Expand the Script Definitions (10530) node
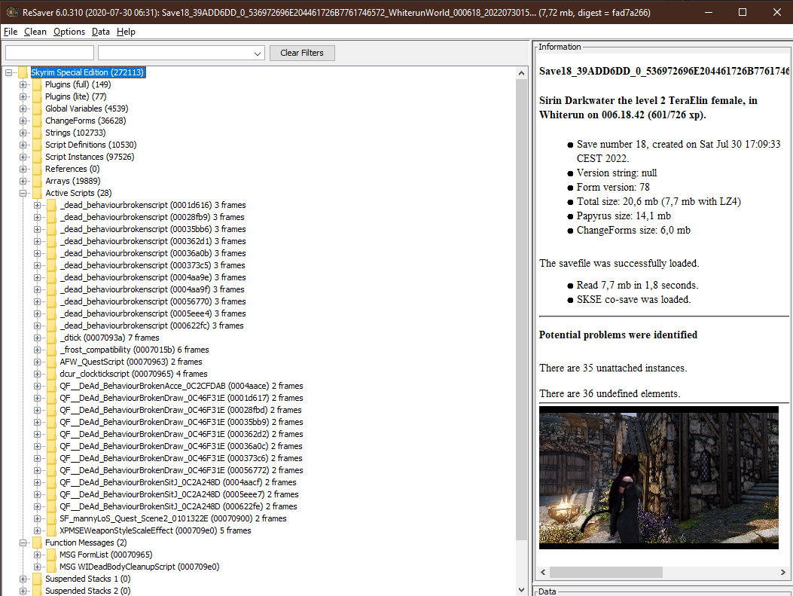The image size is (793, 596). pyautogui.click(x=23, y=145)
